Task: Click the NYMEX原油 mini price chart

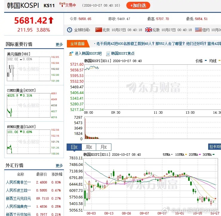Action: click(29, 142)
